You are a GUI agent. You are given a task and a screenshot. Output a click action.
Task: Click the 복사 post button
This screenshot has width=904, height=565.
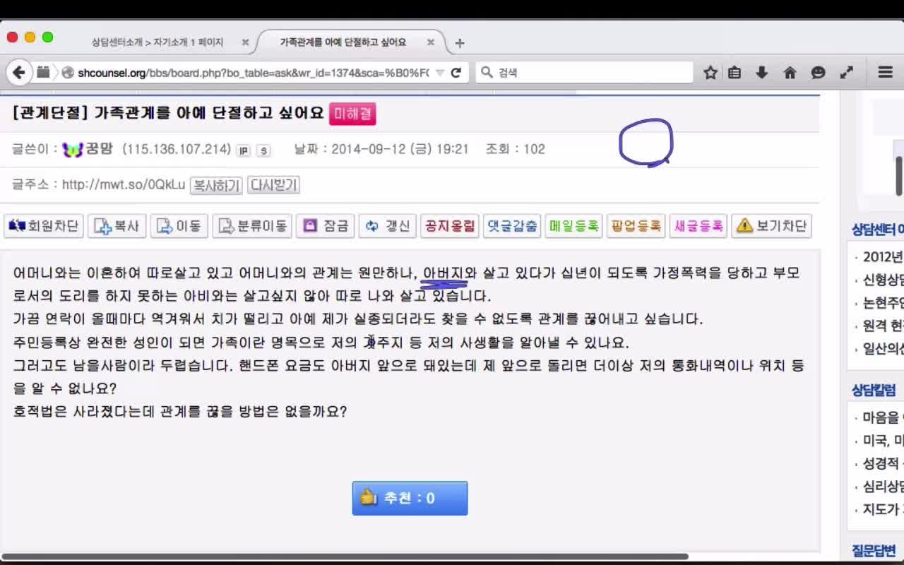coord(117,226)
